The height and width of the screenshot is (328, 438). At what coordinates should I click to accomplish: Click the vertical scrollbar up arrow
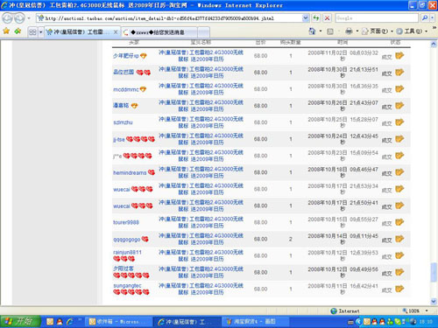pos(434,45)
